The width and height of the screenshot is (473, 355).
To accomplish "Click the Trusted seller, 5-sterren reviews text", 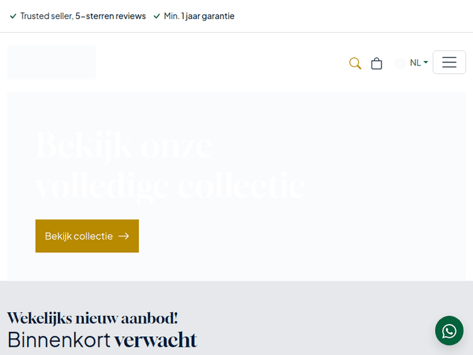I will [83, 16].
